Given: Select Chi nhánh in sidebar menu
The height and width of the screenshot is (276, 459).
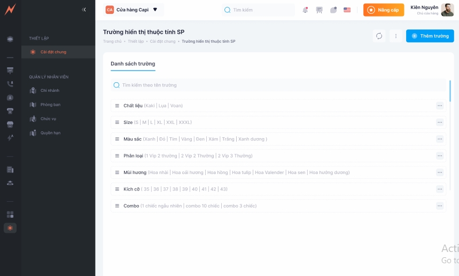Looking at the screenshot, I should [50, 90].
